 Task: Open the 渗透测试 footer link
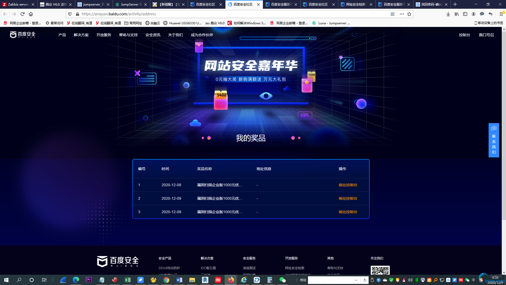[x=249, y=268]
